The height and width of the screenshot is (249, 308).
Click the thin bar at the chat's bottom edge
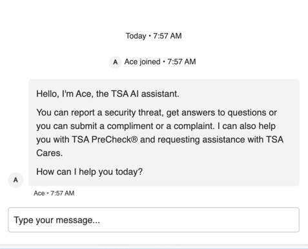154,246
